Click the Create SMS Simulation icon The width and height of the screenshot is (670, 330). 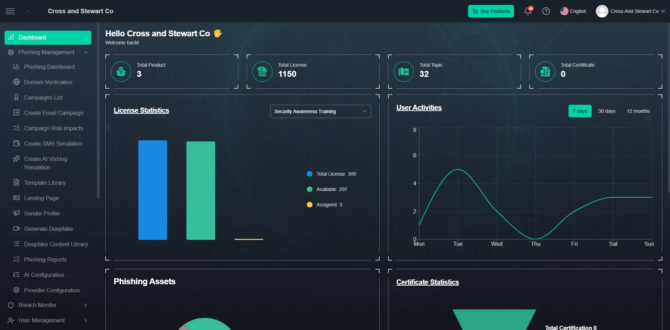16,144
